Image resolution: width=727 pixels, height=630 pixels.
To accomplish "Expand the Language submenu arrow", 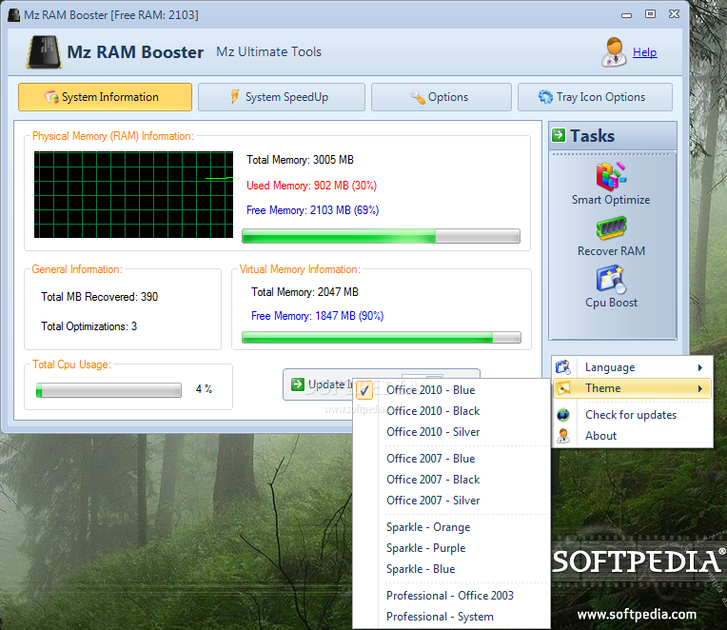I will tap(700, 367).
